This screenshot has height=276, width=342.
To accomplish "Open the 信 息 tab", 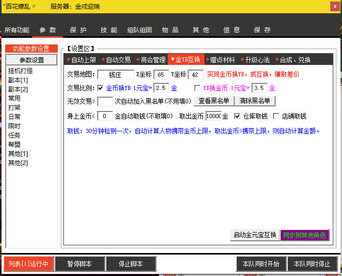I will coord(232,30).
